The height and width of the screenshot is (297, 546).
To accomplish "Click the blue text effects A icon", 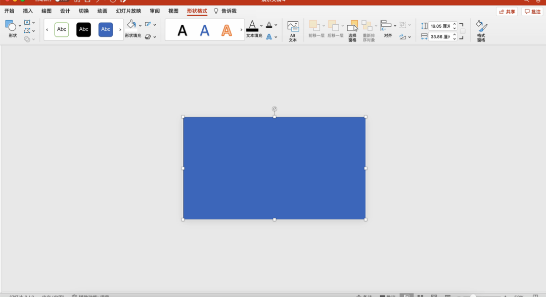I will [269, 36].
